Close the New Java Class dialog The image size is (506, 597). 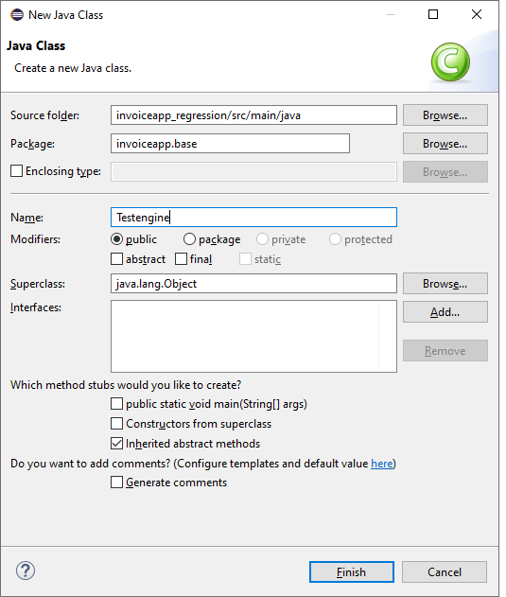(x=477, y=14)
